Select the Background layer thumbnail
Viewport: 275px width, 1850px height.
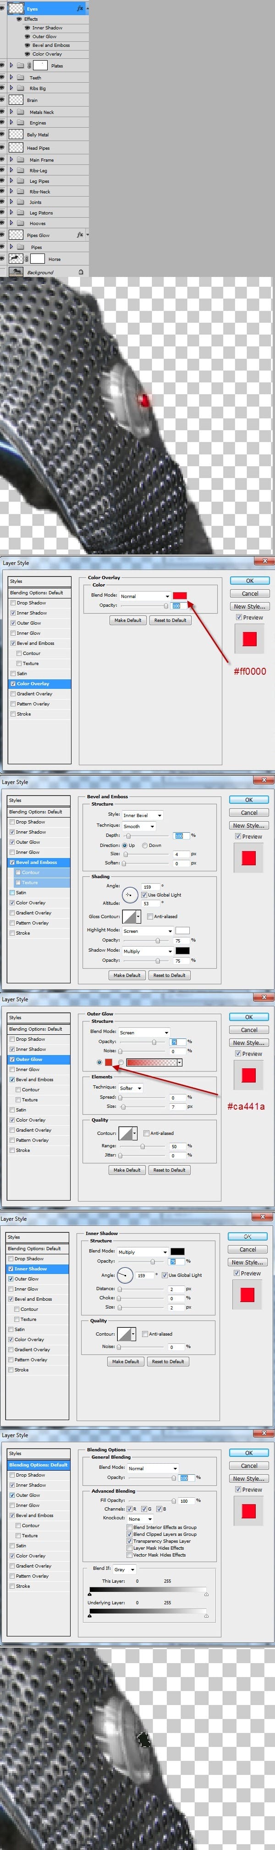coord(16,272)
